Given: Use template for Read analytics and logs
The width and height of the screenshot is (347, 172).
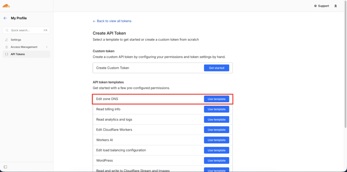Looking at the screenshot, I should [217, 120].
